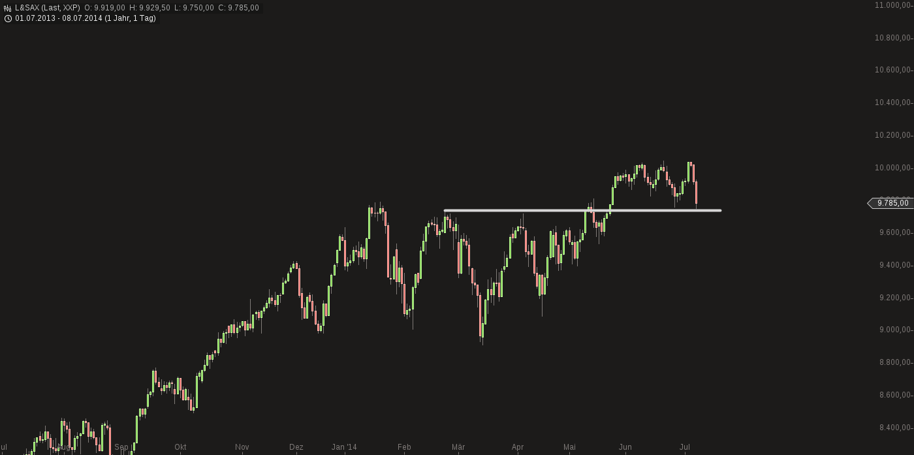Click the Okt label on the time axis
Image resolution: width=914 pixels, height=455 pixels.
pos(180,447)
